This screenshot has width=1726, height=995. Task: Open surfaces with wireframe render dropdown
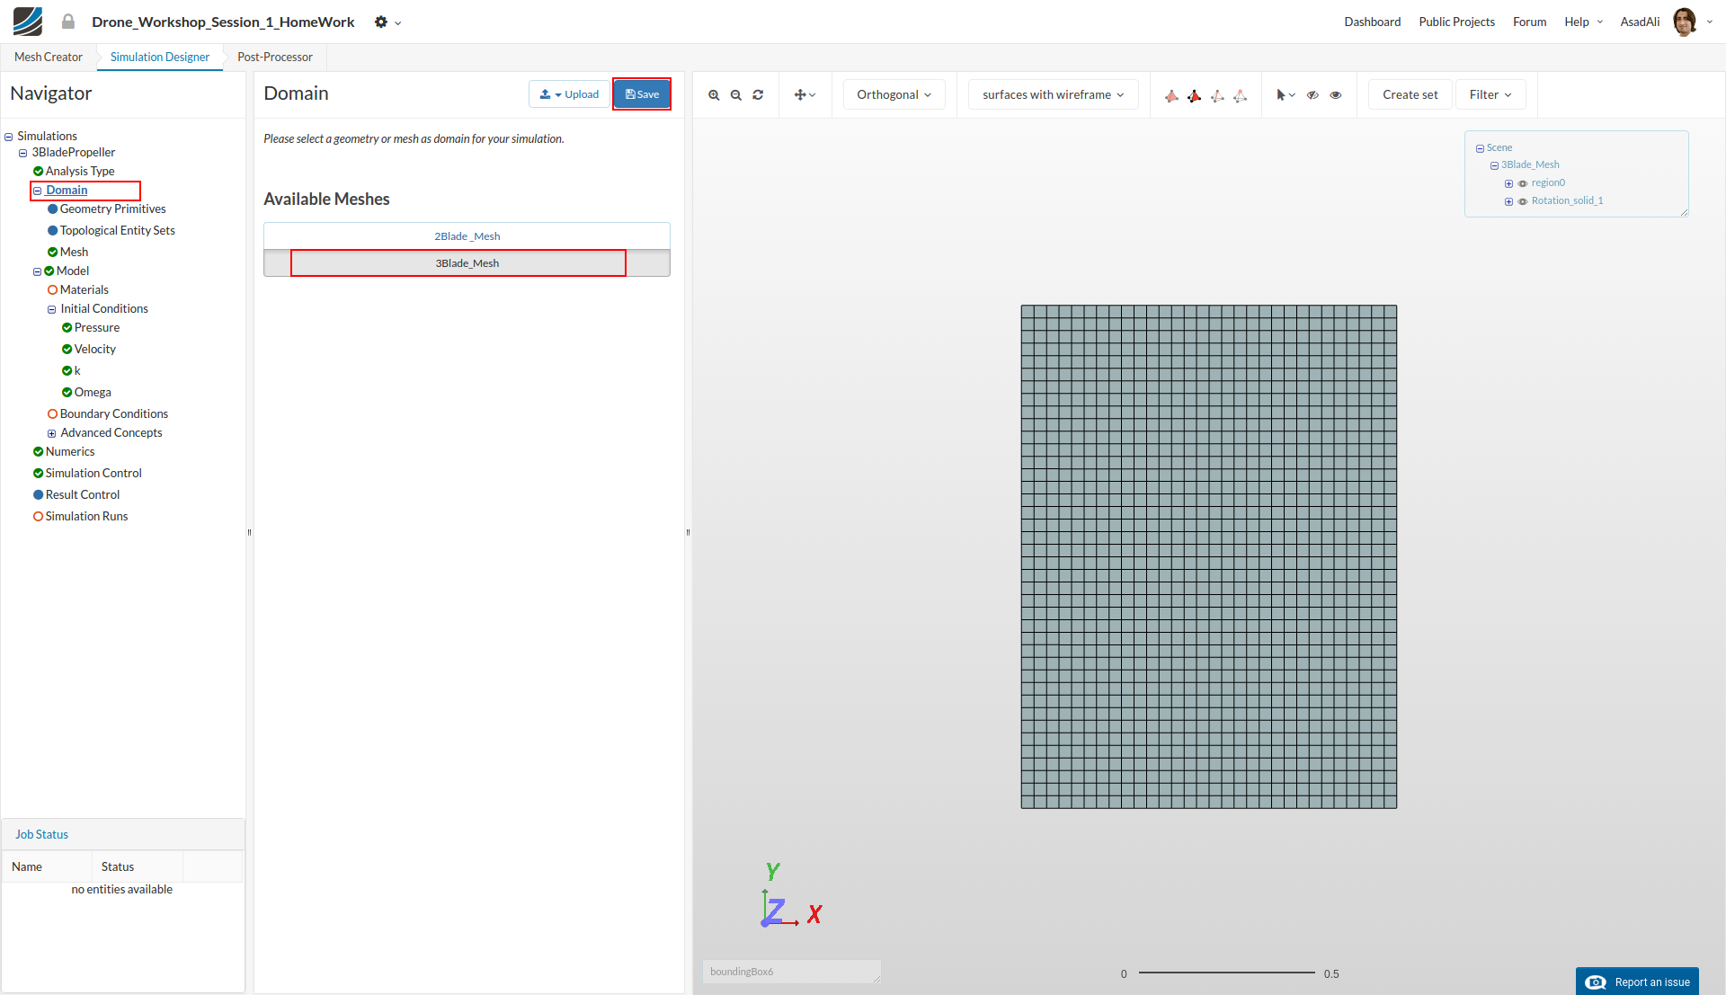[1053, 94]
